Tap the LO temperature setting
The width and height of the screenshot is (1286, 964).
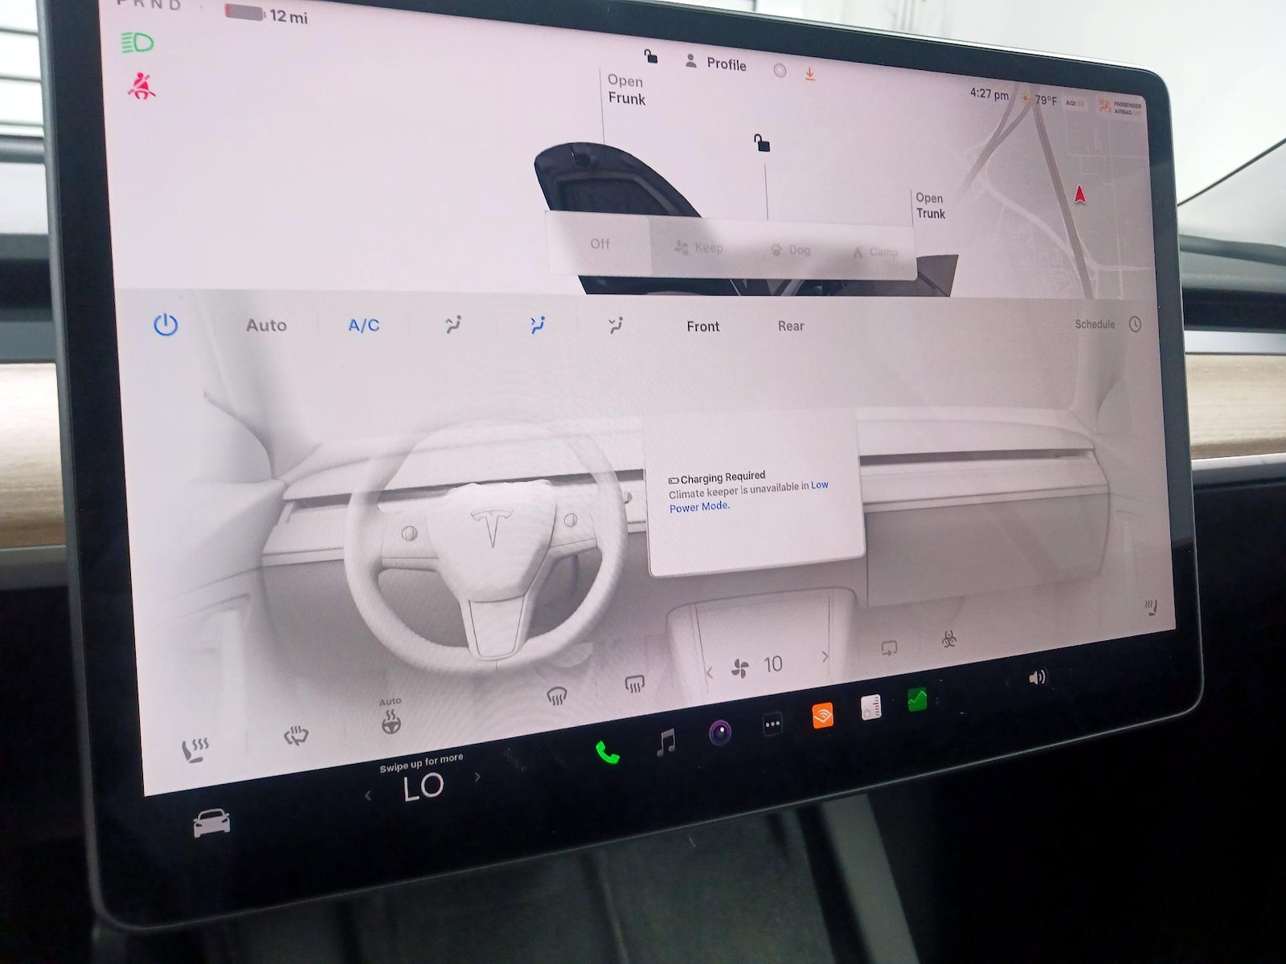(423, 786)
